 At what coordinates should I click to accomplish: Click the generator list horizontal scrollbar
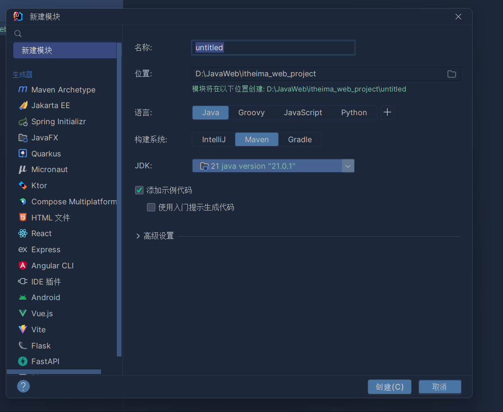[x=54, y=372]
